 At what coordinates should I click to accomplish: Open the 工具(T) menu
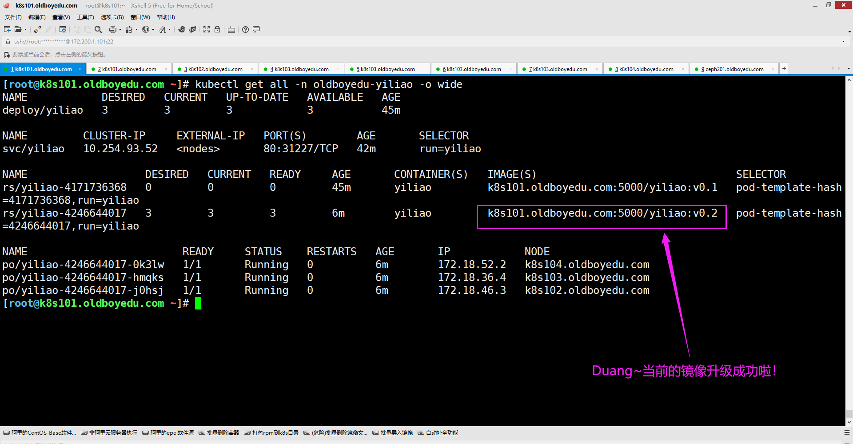(85, 17)
